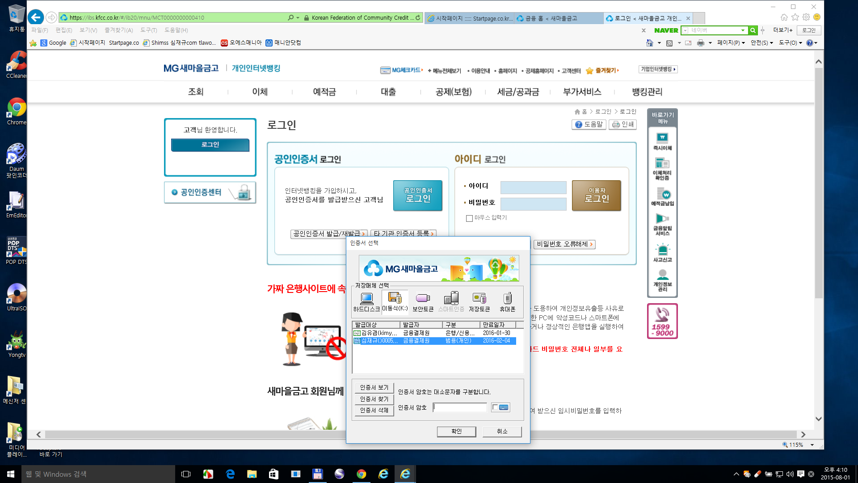The height and width of the screenshot is (483, 858).
Task: Open Chrome from the Windows taskbar
Action: (x=361, y=474)
